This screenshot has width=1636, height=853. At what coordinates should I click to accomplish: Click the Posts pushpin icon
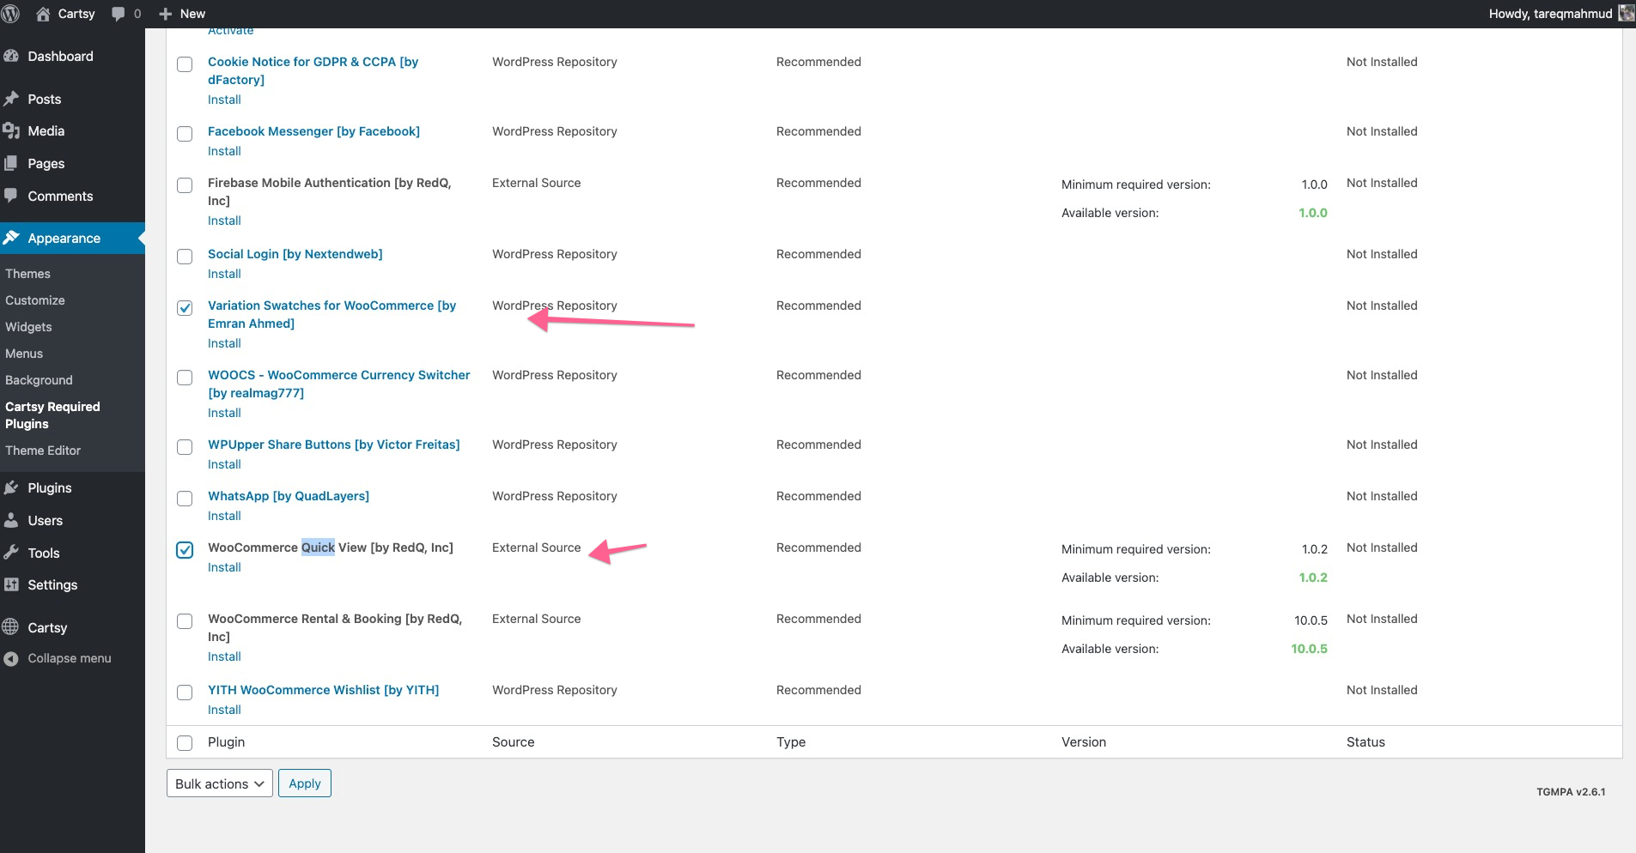pyautogui.click(x=11, y=99)
